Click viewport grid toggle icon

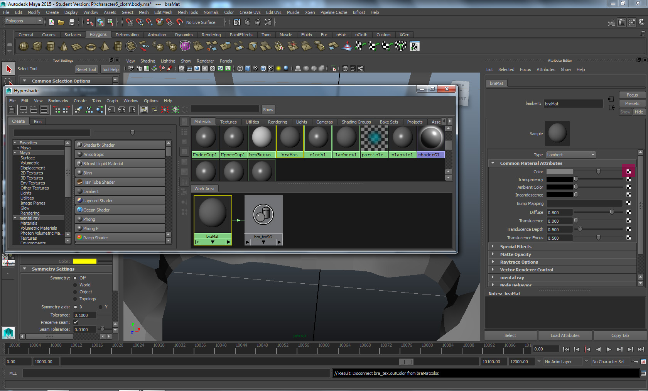tap(182, 68)
